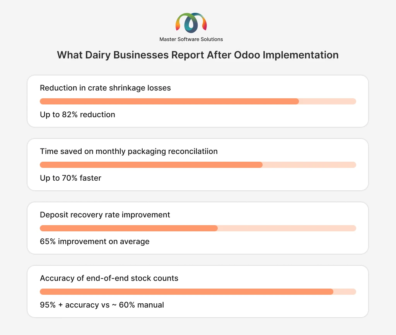Select the 'Up to 82% reduction' text
Viewport: 396px width, 335px height.
(77, 115)
